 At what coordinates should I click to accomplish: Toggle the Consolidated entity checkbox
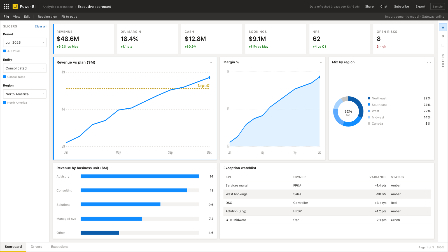tap(4, 77)
